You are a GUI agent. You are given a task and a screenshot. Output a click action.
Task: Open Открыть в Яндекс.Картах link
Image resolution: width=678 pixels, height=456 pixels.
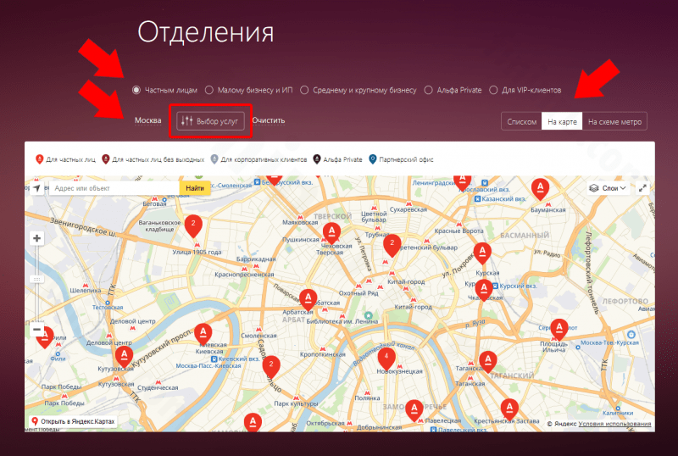pyautogui.click(x=73, y=421)
